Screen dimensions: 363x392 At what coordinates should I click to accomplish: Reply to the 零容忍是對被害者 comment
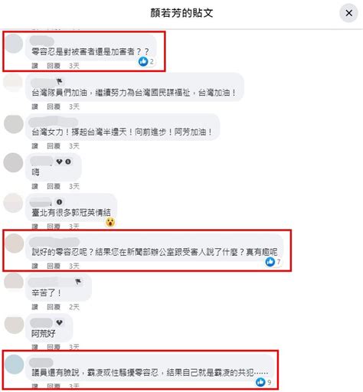54,66
